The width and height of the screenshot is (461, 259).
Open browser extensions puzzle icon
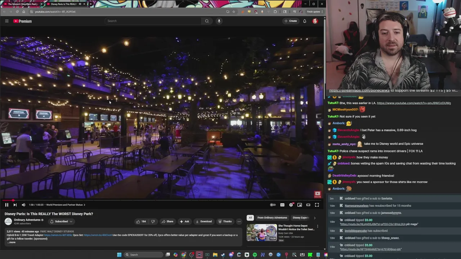[275, 12]
